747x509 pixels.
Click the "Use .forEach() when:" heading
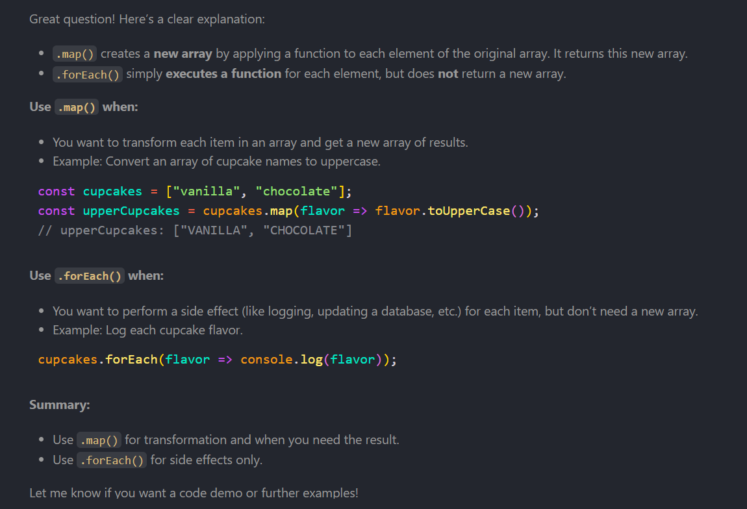[96, 276]
